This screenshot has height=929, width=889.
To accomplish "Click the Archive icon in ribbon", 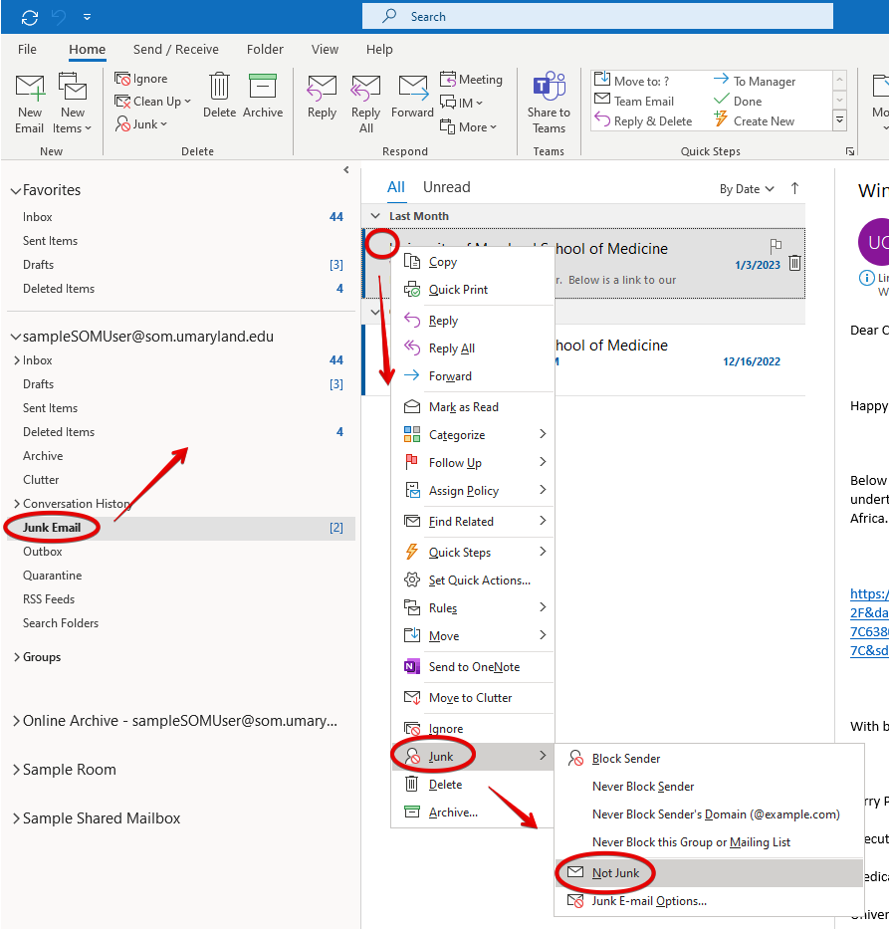I will point(263,88).
